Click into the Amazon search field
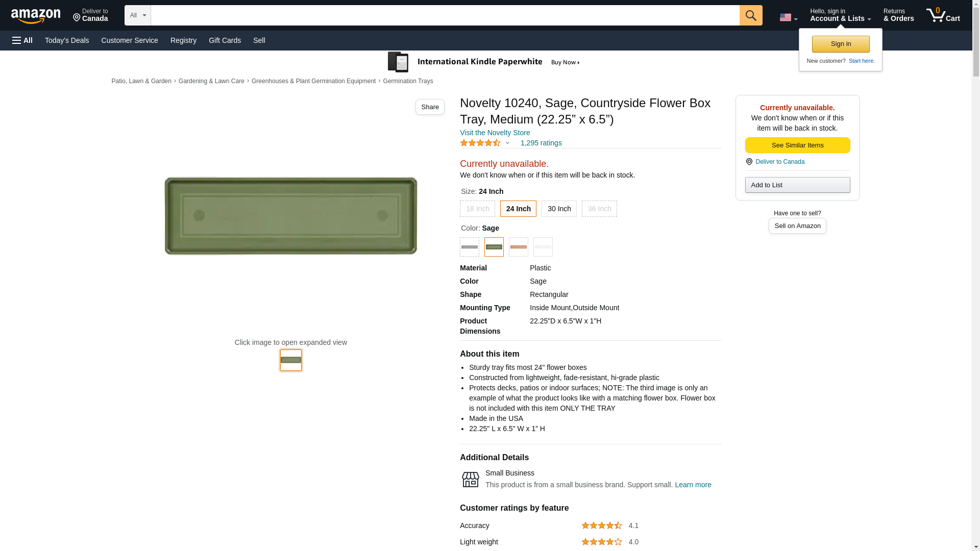The image size is (980, 551). (x=445, y=15)
